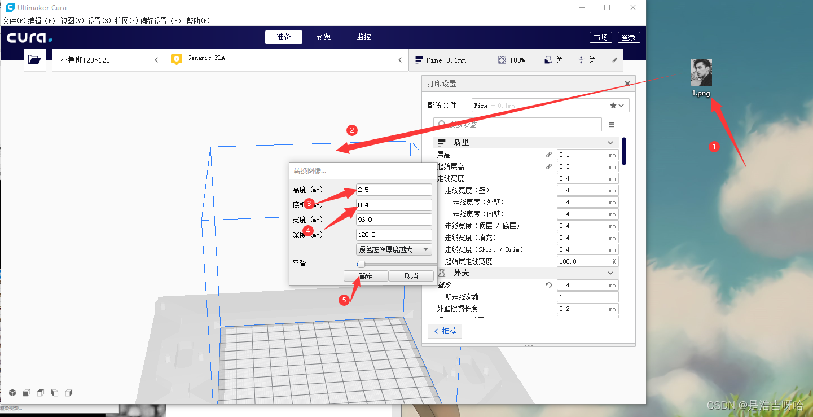Viewport: 813px width, 417px height.
Task: Select the 3D perspective view cube icon
Action: point(12,393)
